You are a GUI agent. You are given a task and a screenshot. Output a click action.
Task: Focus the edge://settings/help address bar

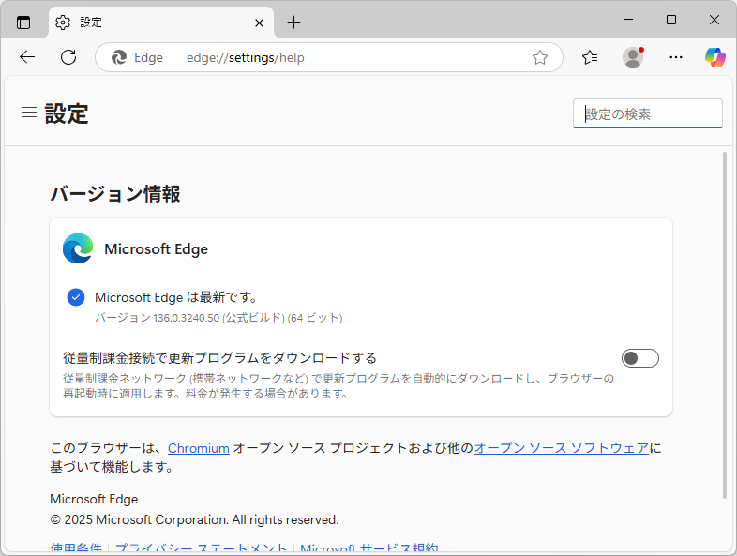pyautogui.click(x=329, y=57)
